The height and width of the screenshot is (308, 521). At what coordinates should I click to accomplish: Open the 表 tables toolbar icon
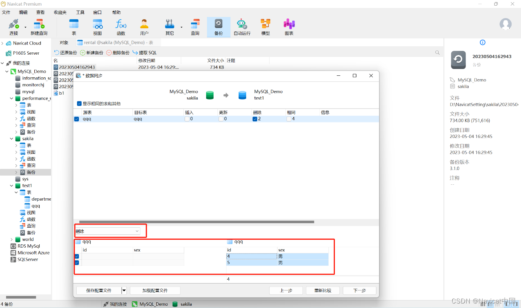coord(74,28)
